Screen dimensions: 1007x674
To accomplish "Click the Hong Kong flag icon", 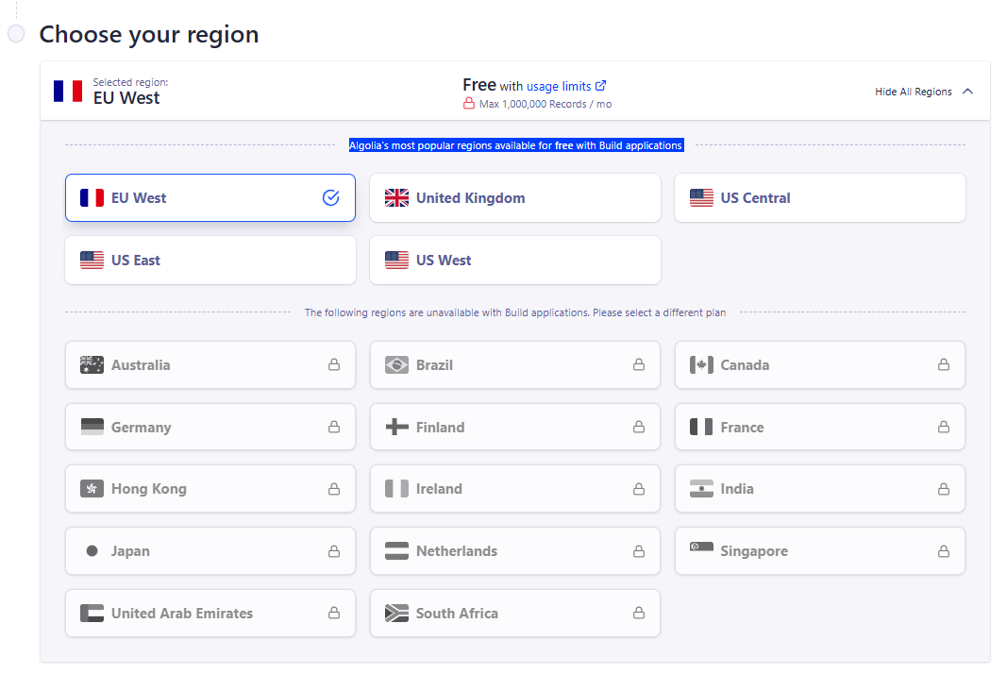I will (x=92, y=489).
